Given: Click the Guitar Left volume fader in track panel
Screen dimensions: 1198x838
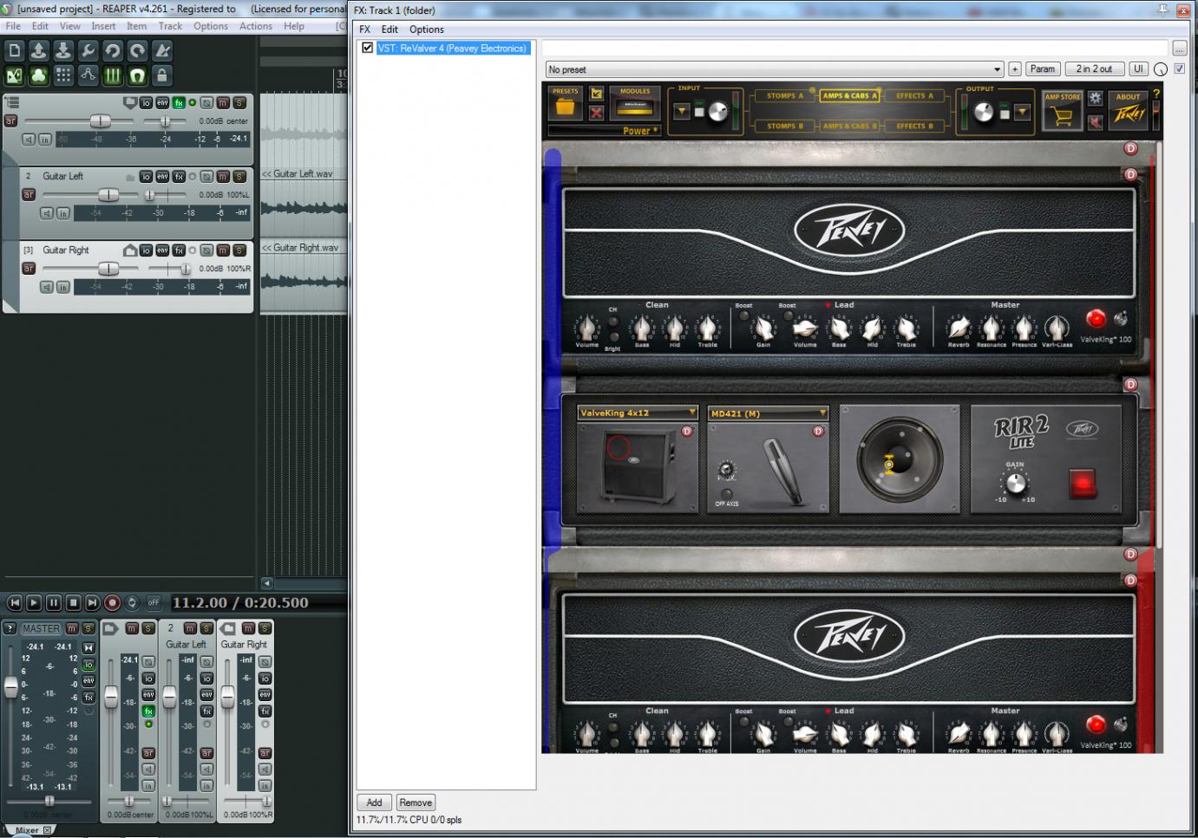Looking at the screenshot, I should 108,195.
